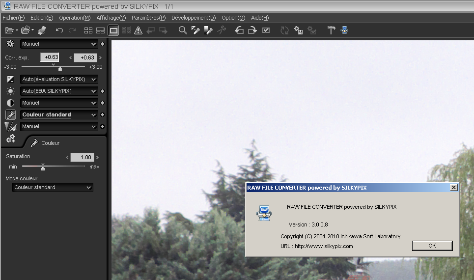Open the Aide menu
This screenshot has width=474, height=280.
click(260, 18)
